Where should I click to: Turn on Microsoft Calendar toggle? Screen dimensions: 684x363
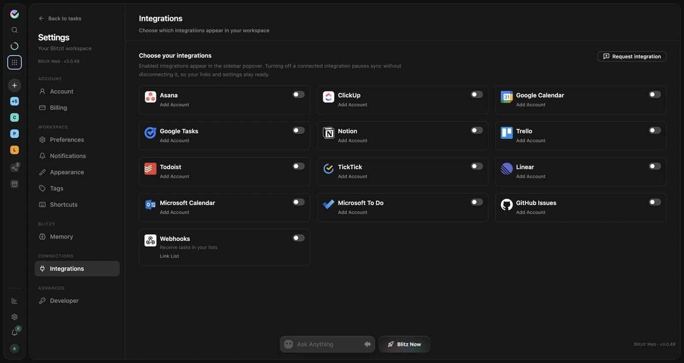pyautogui.click(x=298, y=202)
